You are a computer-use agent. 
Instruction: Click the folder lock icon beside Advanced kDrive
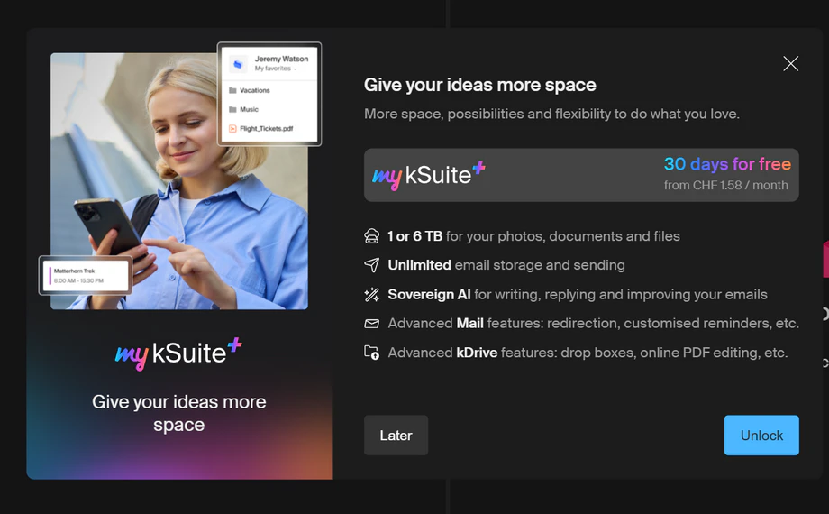coord(371,353)
